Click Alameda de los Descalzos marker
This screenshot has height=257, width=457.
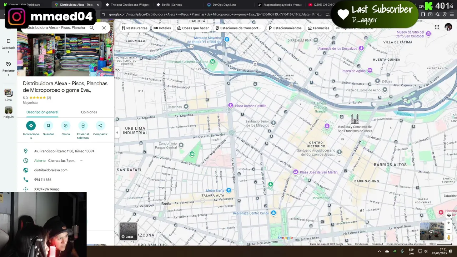click(x=361, y=48)
